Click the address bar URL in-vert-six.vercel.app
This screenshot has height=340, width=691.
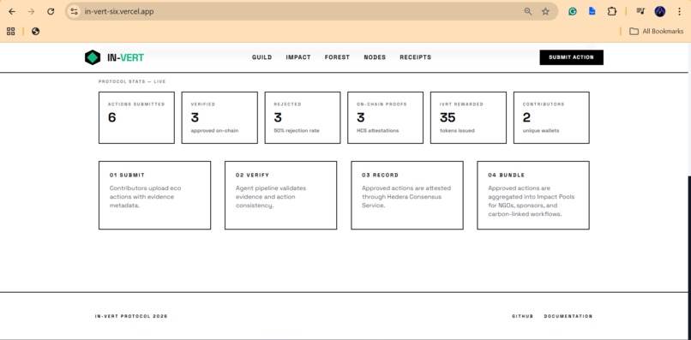click(119, 12)
